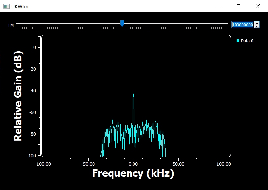The width and height of the screenshot is (268, 190).
Task: Click the FM label beside the slider
Action: (x=11, y=25)
